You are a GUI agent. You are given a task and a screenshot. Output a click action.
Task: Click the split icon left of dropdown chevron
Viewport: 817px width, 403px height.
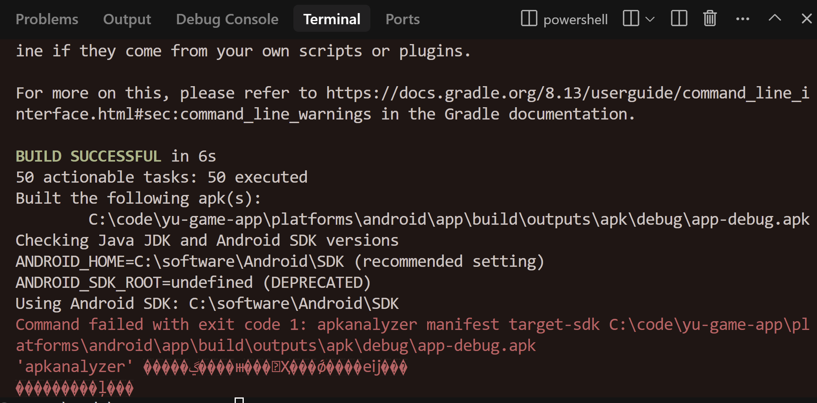[631, 18]
